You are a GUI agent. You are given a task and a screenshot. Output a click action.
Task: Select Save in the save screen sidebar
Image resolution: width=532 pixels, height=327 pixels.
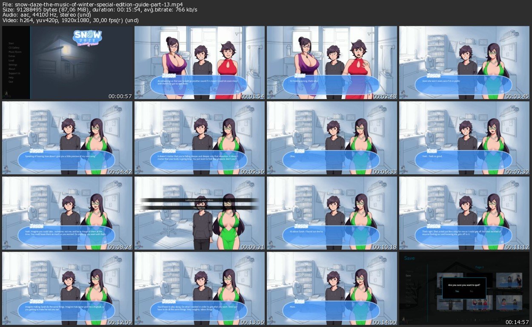[408, 275]
